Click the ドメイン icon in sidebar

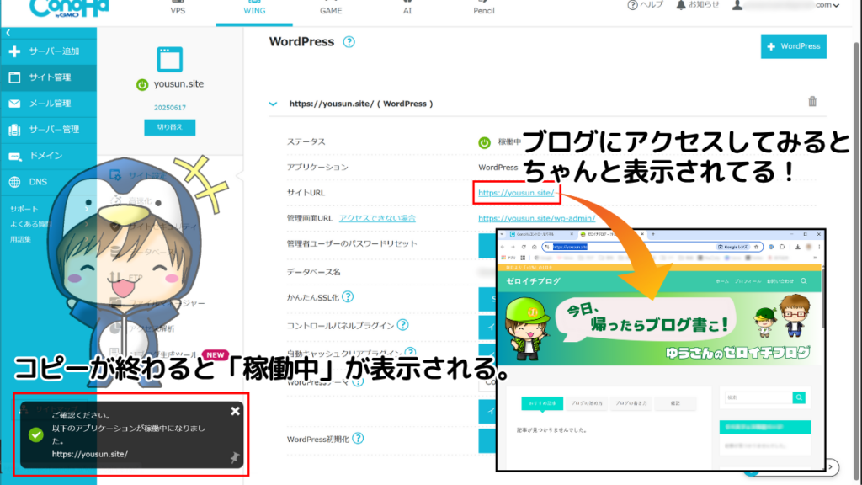pos(14,156)
